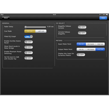
Task: Select LAST CUE for Cue Mode
Action: point(41,31)
